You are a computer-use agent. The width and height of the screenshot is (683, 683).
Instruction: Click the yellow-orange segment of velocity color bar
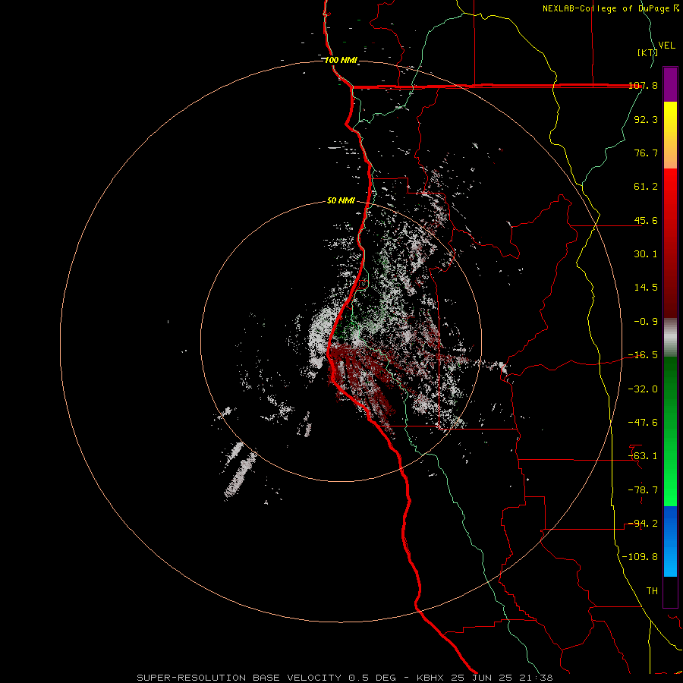coord(670,135)
